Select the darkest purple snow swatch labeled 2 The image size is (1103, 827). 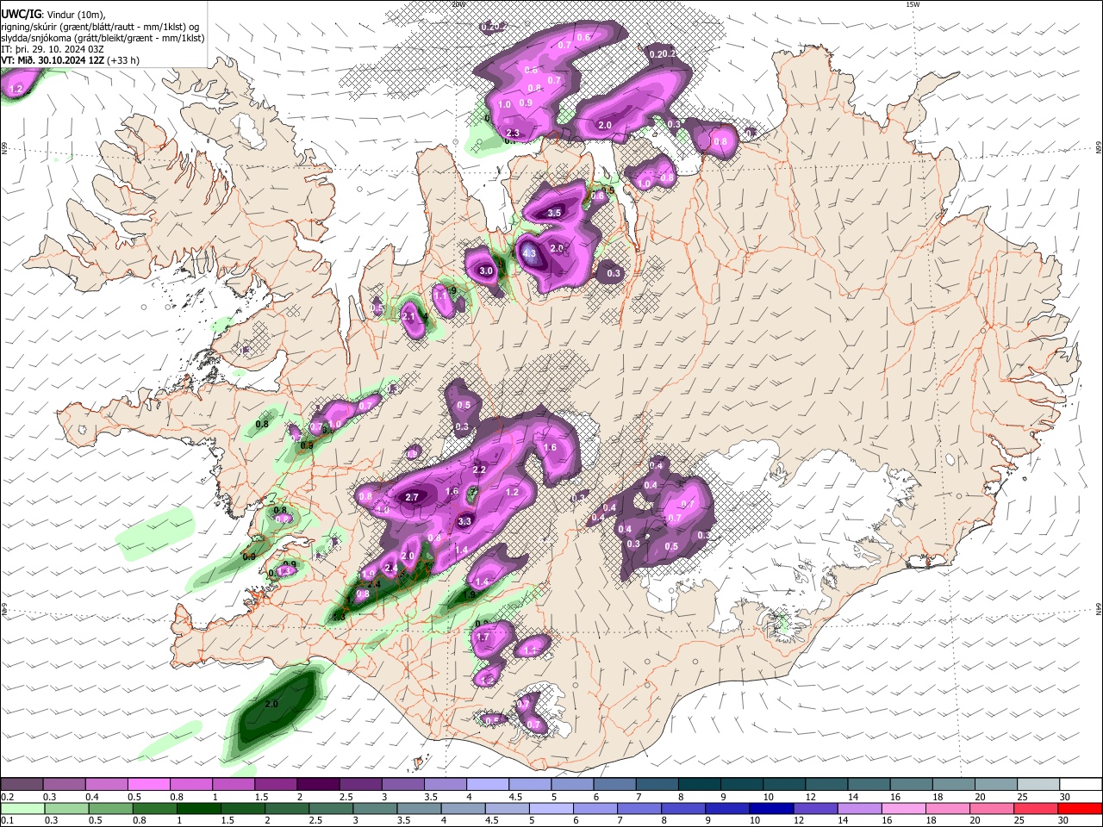[x=317, y=785]
